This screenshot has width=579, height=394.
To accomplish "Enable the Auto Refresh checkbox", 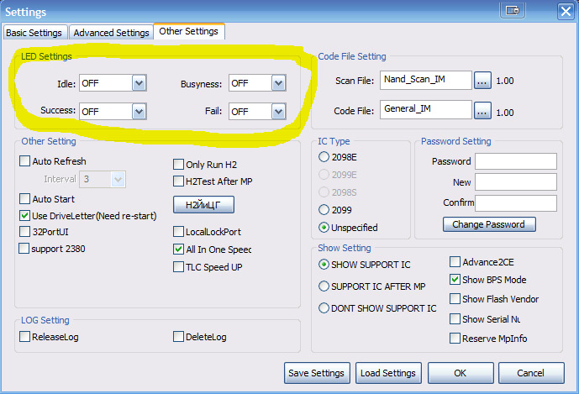I will pyautogui.click(x=24, y=161).
